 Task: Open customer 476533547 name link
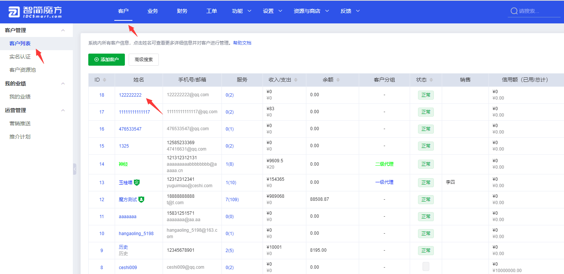point(130,129)
